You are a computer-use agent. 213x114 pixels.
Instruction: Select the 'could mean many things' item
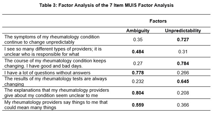pos(56,105)
